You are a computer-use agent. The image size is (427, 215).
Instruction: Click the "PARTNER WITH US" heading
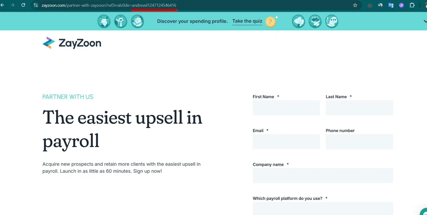pos(68,97)
